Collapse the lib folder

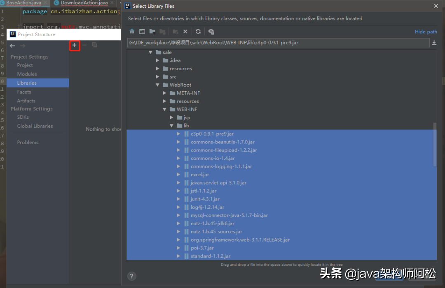click(172, 126)
